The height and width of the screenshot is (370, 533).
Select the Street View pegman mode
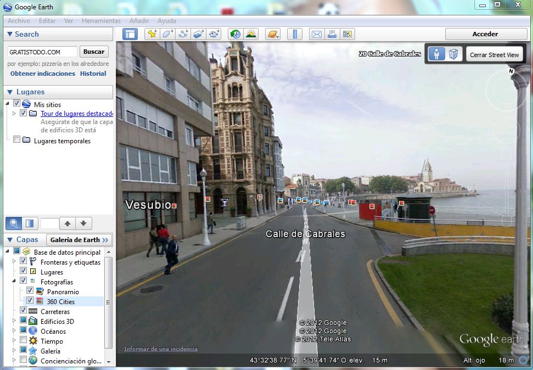pos(436,54)
